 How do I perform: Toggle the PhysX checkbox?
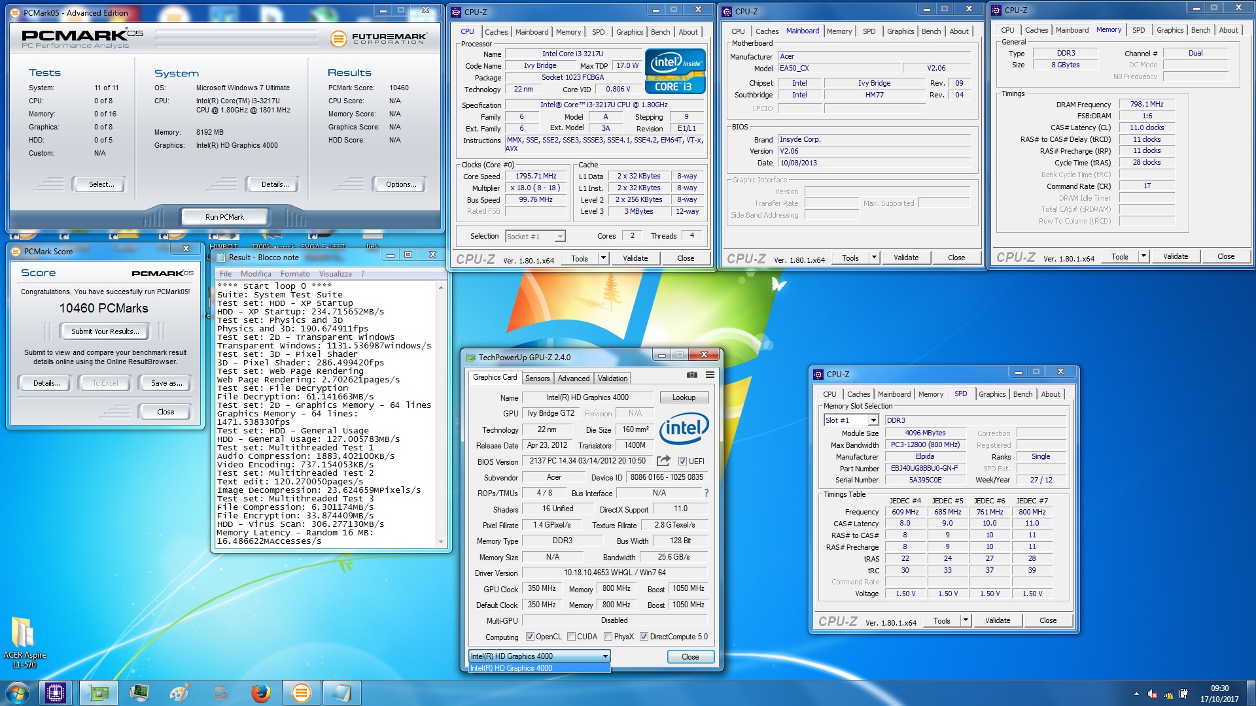pyautogui.click(x=608, y=637)
